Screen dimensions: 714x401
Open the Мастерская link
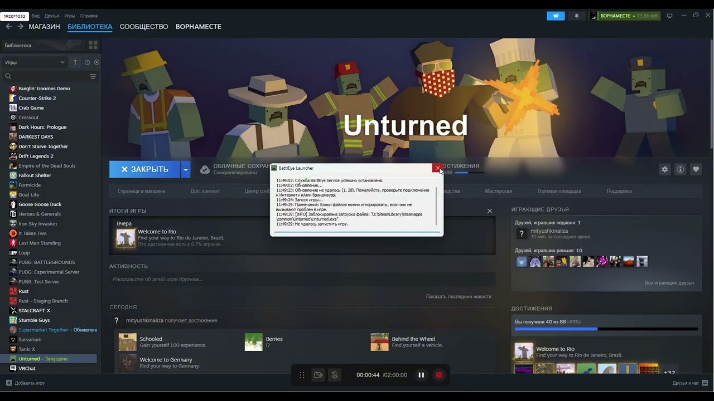pos(498,191)
